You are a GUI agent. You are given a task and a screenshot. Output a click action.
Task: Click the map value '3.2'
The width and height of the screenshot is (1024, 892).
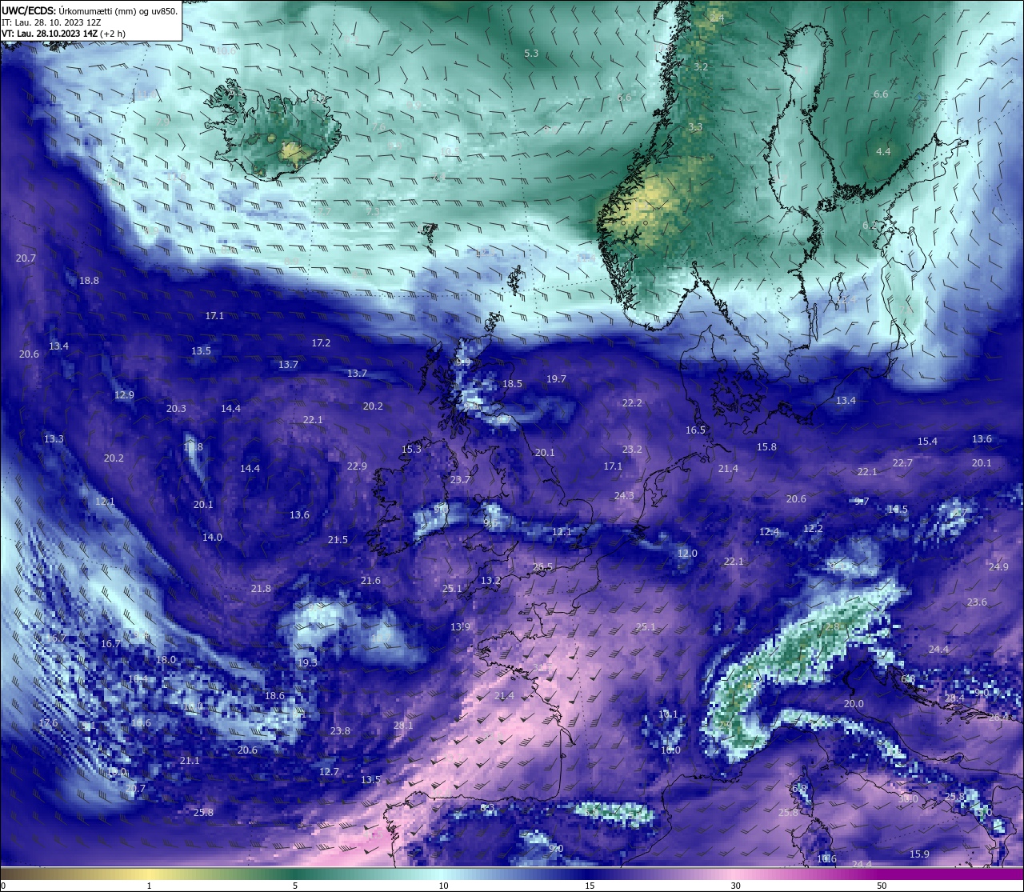[x=701, y=67]
